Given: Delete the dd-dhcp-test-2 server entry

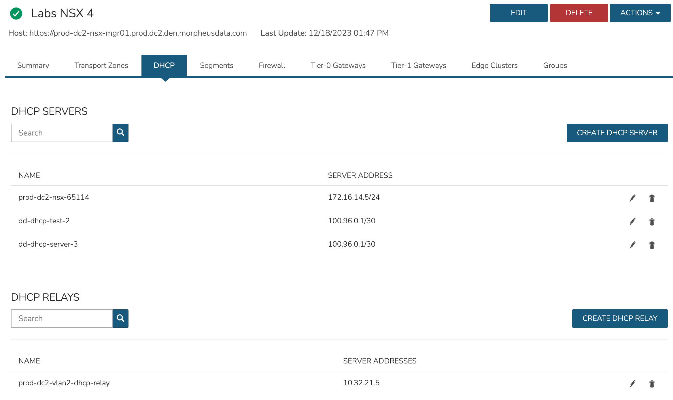Looking at the screenshot, I should (x=652, y=222).
